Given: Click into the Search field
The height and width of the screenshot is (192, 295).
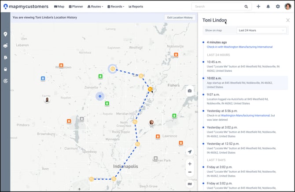Looking at the screenshot, I should (219, 7).
